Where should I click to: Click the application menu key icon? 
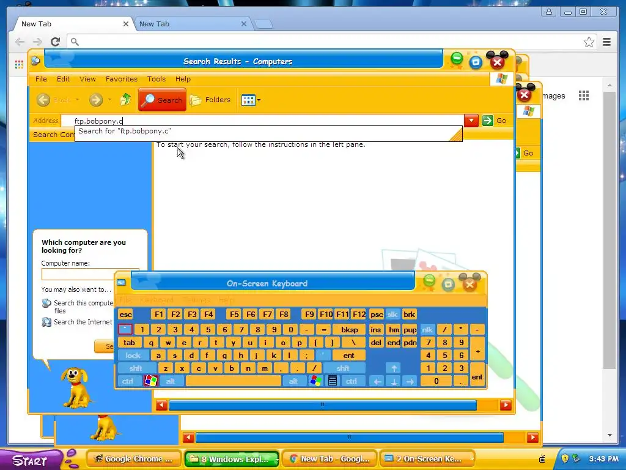pyautogui.click(x=332, y=381)
